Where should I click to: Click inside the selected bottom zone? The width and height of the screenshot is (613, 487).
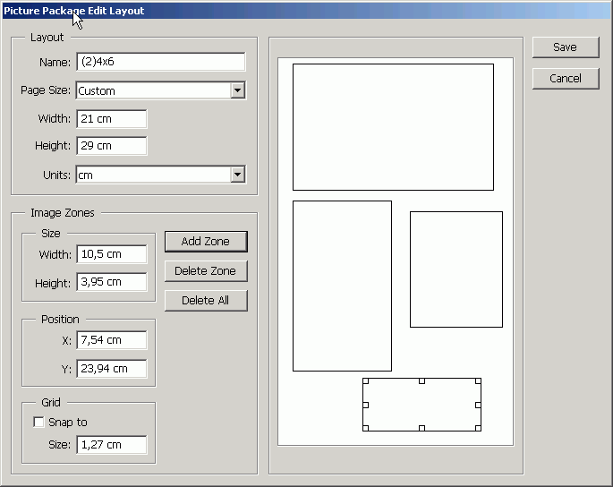point(421,405)
